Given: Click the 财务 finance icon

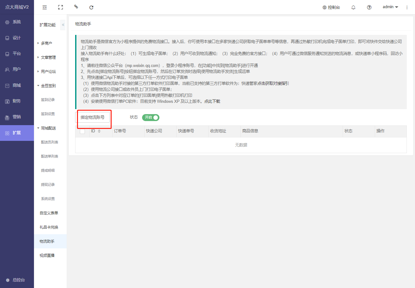Looking at the screenshot, I should pyautogui.click(x=7, y=101).
